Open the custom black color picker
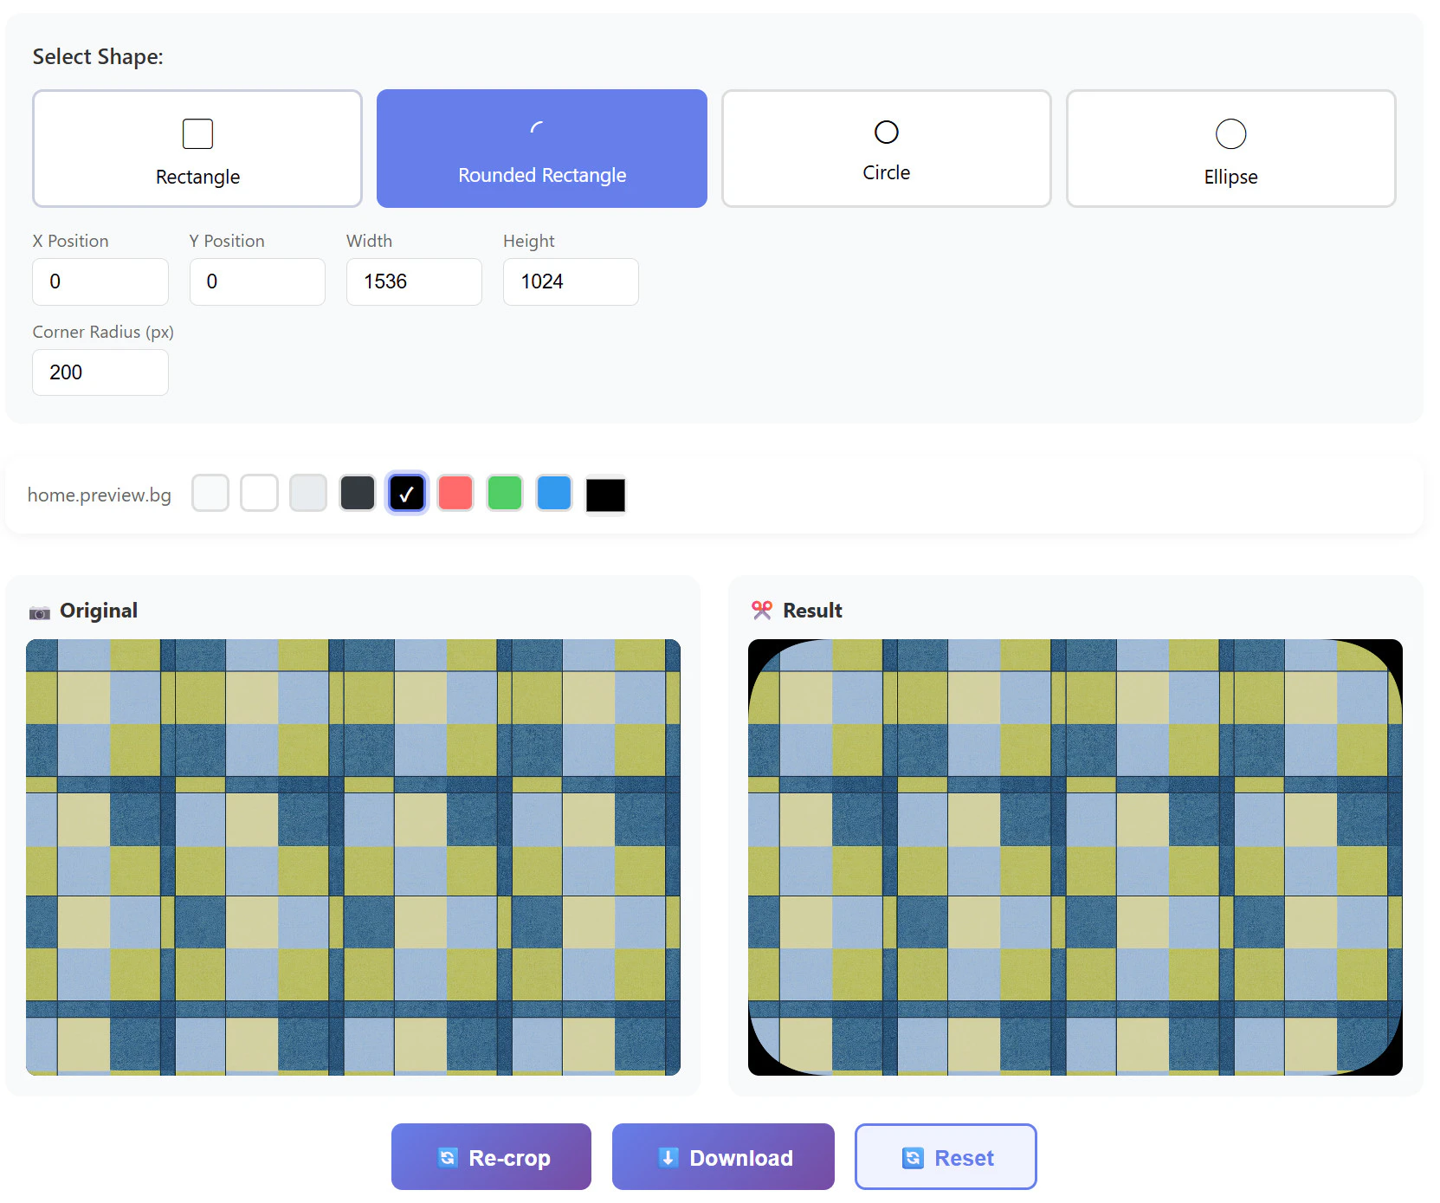 pos(605,495)
